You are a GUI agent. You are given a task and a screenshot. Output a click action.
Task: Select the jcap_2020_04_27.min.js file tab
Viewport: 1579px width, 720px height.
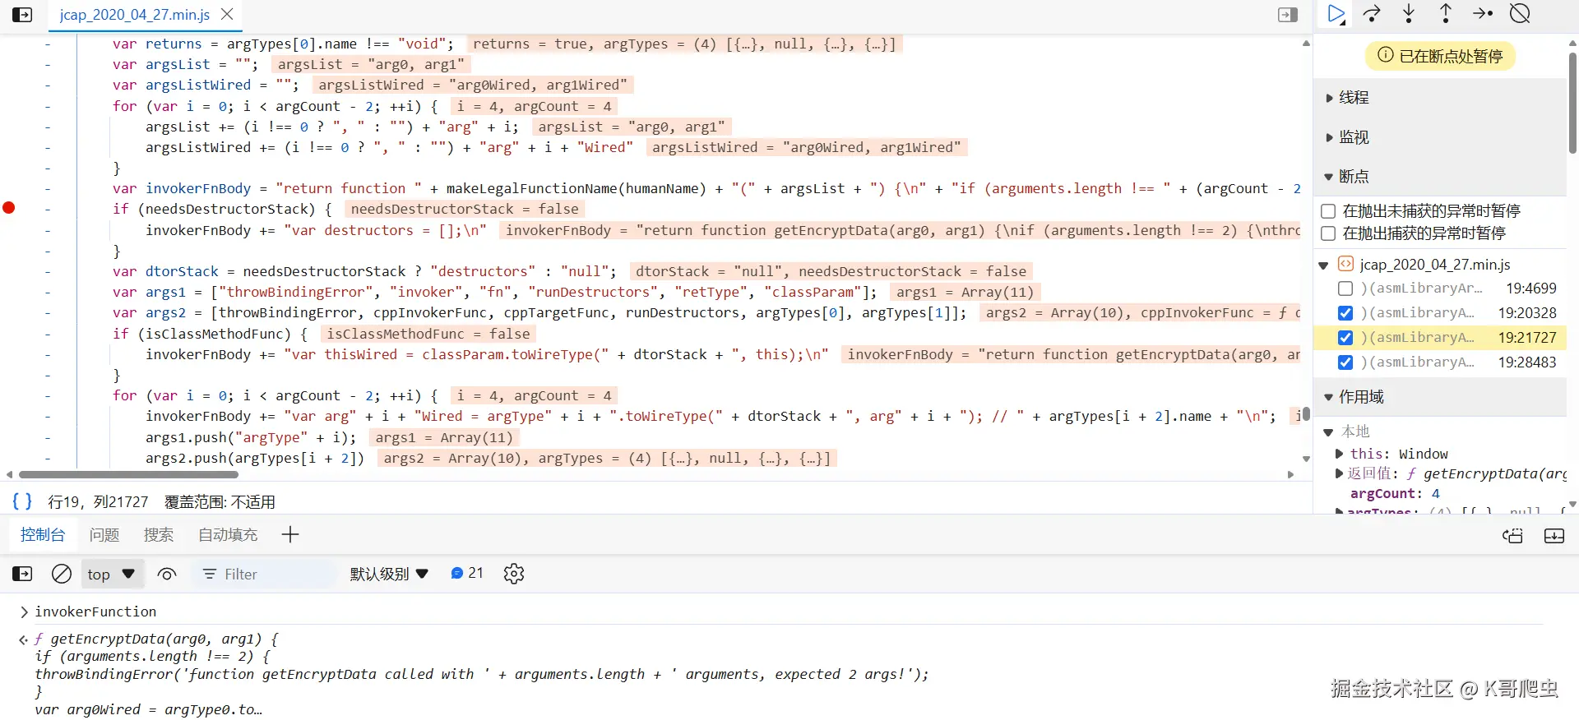tap(134, 15)
